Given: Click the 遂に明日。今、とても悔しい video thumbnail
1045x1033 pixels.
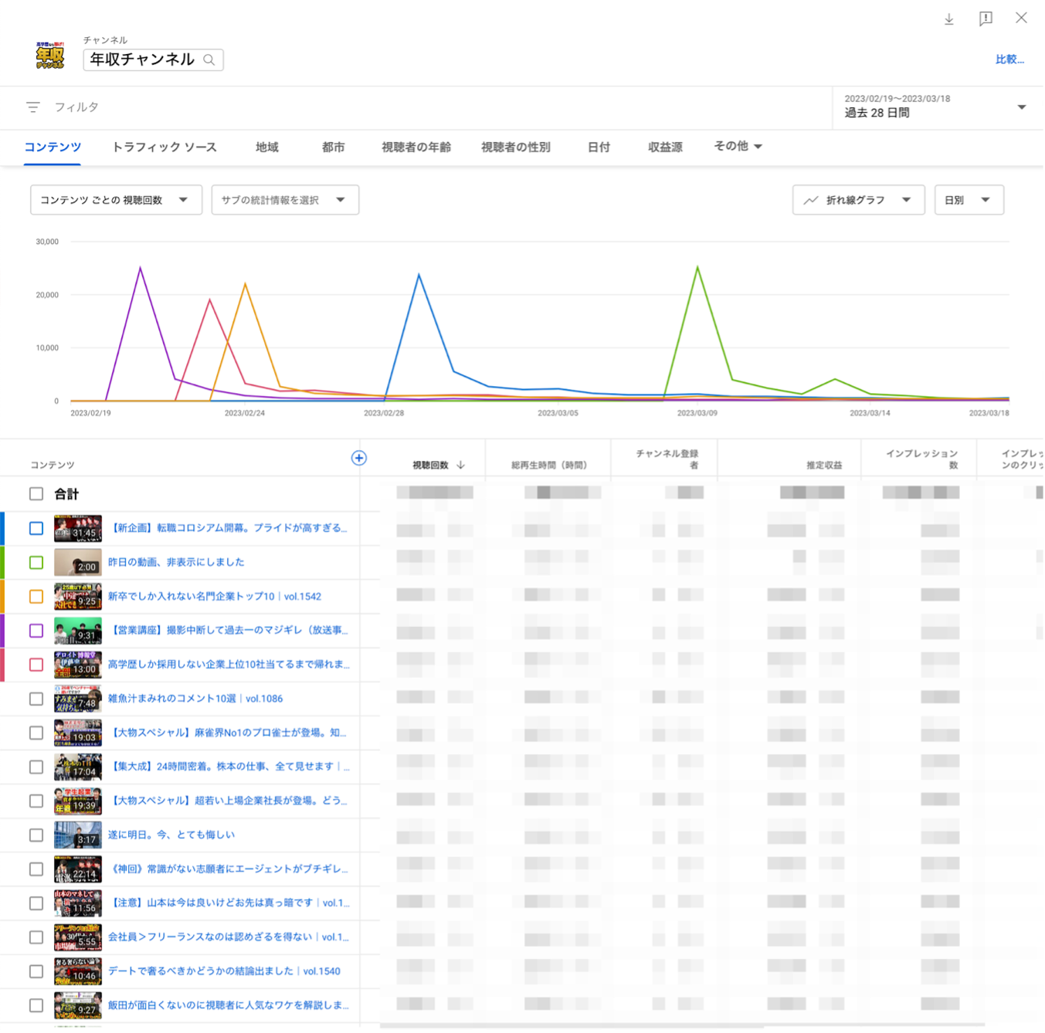Looking at the screenshot, I should pyautogui.click(x=77, y=835).
